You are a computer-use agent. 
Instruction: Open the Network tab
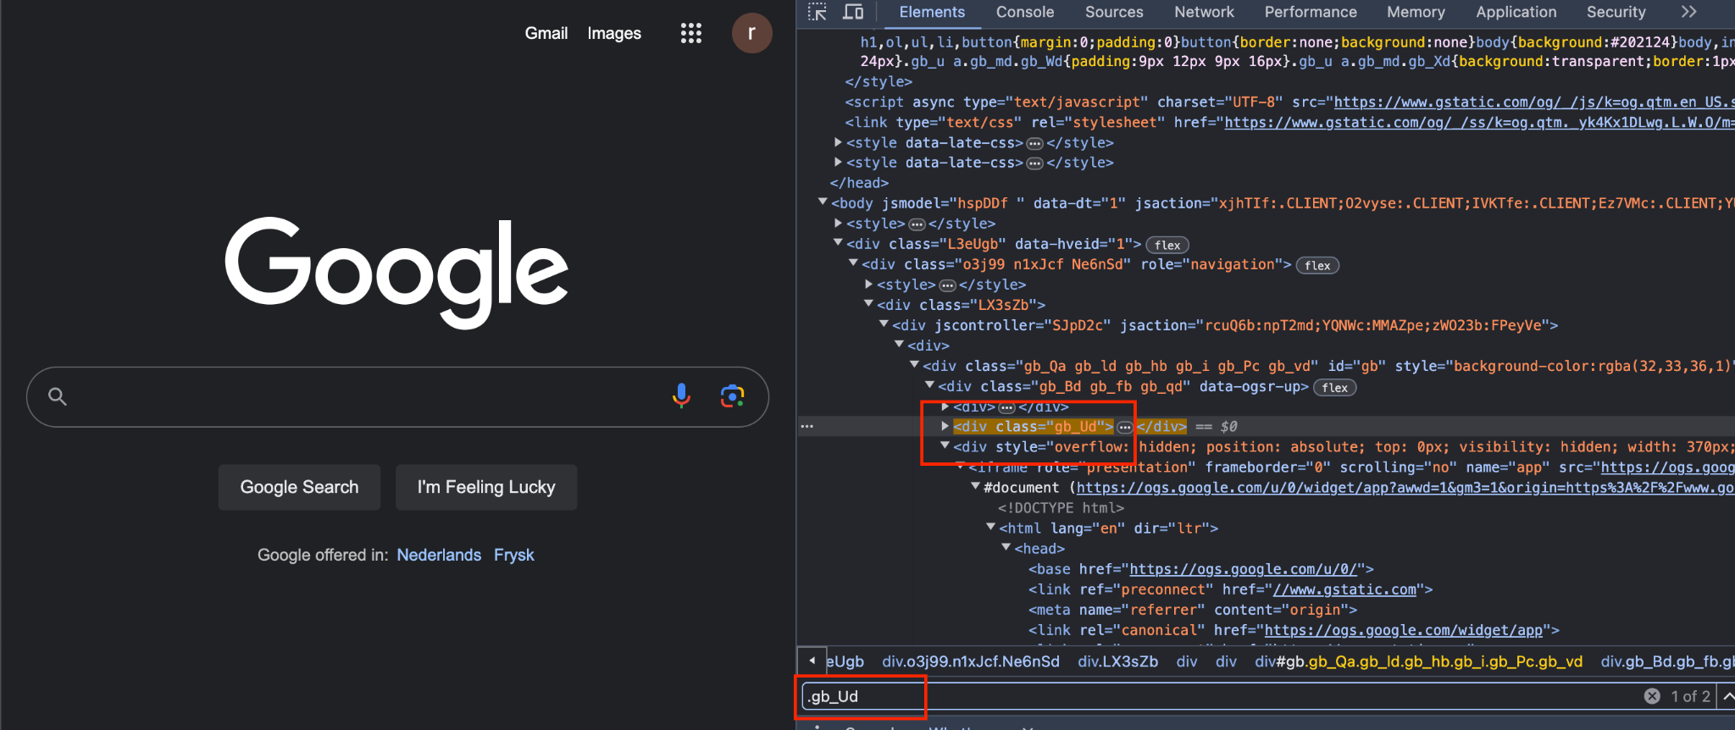(1204, 12)
